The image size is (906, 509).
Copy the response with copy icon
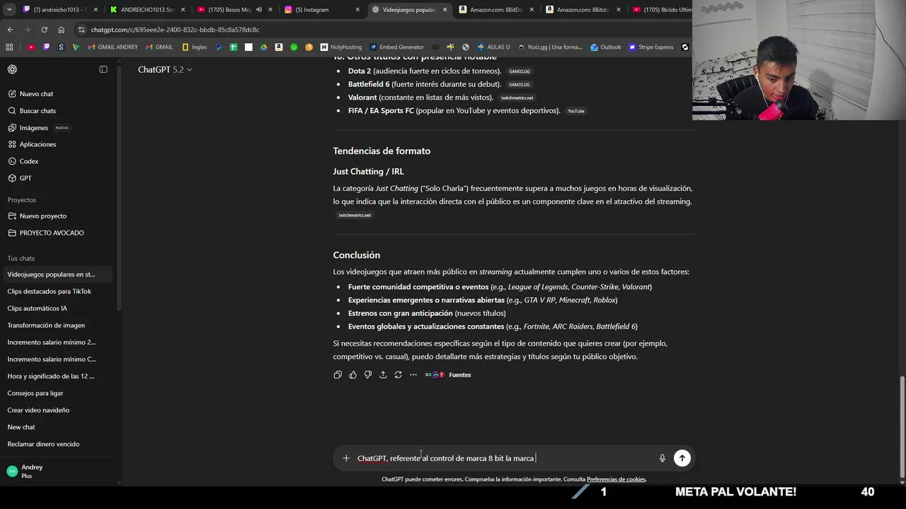click(338, 375)
